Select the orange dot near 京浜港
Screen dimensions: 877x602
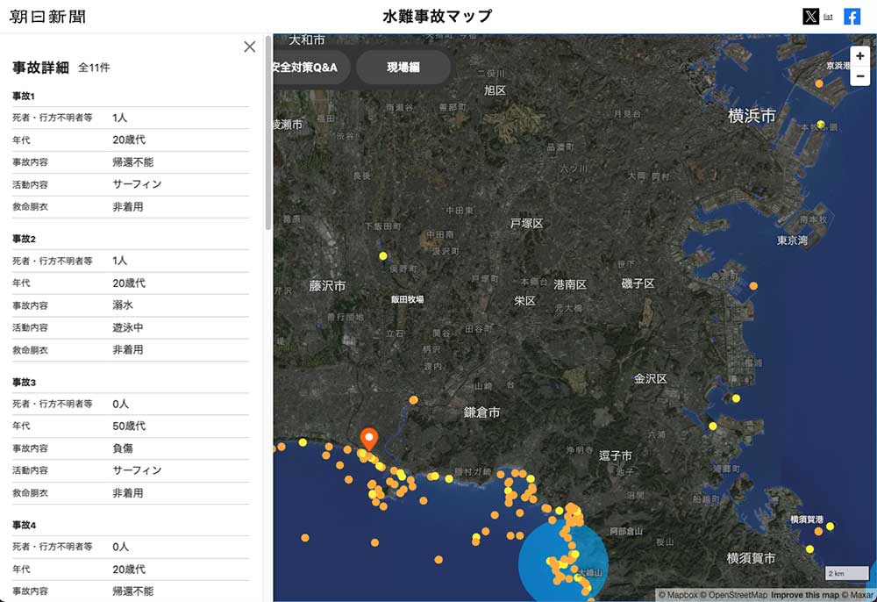tap(819, 83)
